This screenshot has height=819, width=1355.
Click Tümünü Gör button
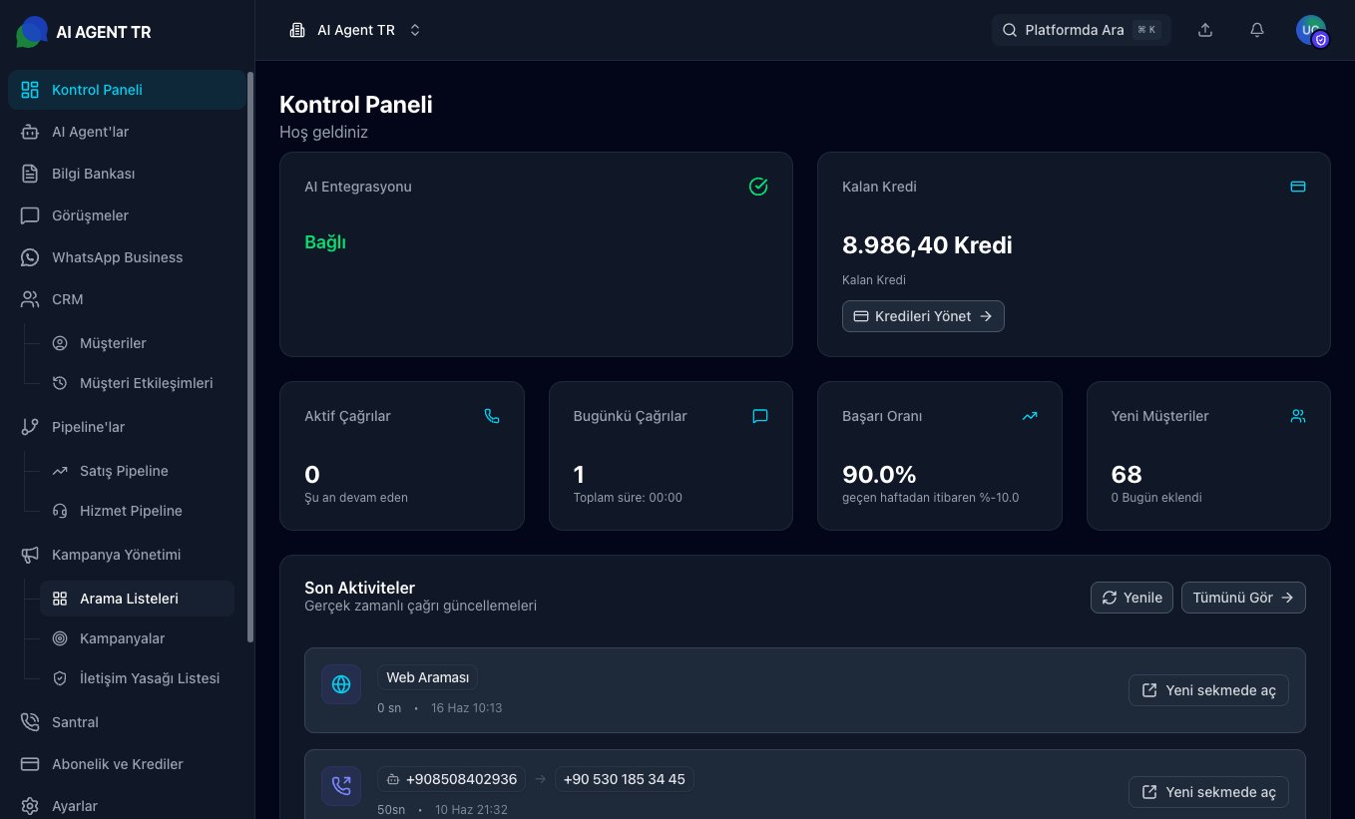(x=1243, y=598)
